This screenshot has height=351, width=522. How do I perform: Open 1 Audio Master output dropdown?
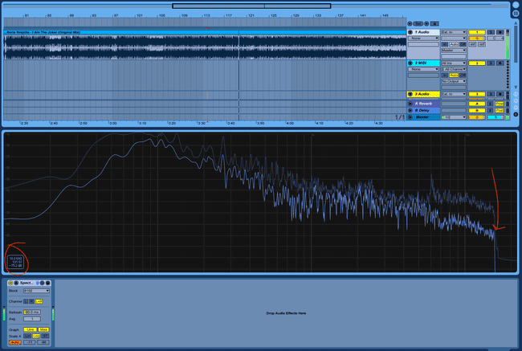pyautogui.click(x=454, y=51)
